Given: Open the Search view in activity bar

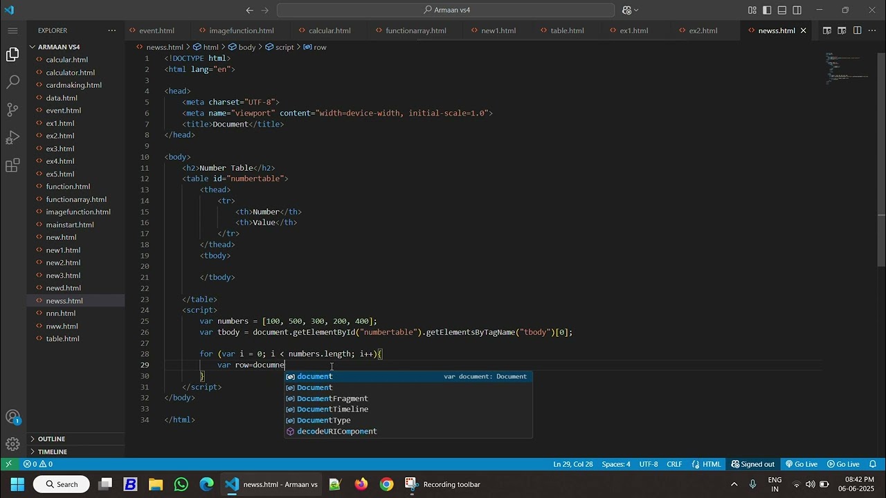Looking at the screenshot, I should pyautogui.click(x=12, y=82).
